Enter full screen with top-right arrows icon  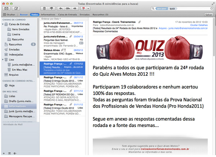(x=213, y=4)
